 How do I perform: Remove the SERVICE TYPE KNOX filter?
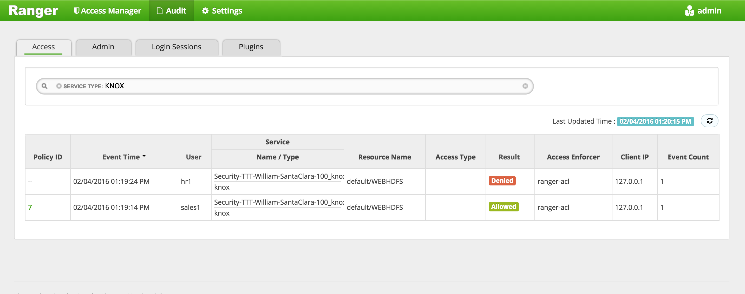[x=59, y=86]
